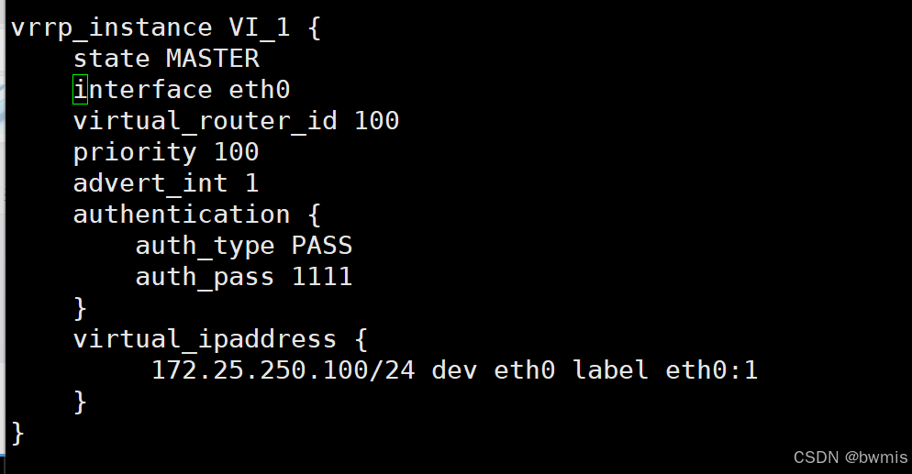This screenshot has height=474, width=912.
Task: Click the priority keyword
Action: [x=135, y=153]
